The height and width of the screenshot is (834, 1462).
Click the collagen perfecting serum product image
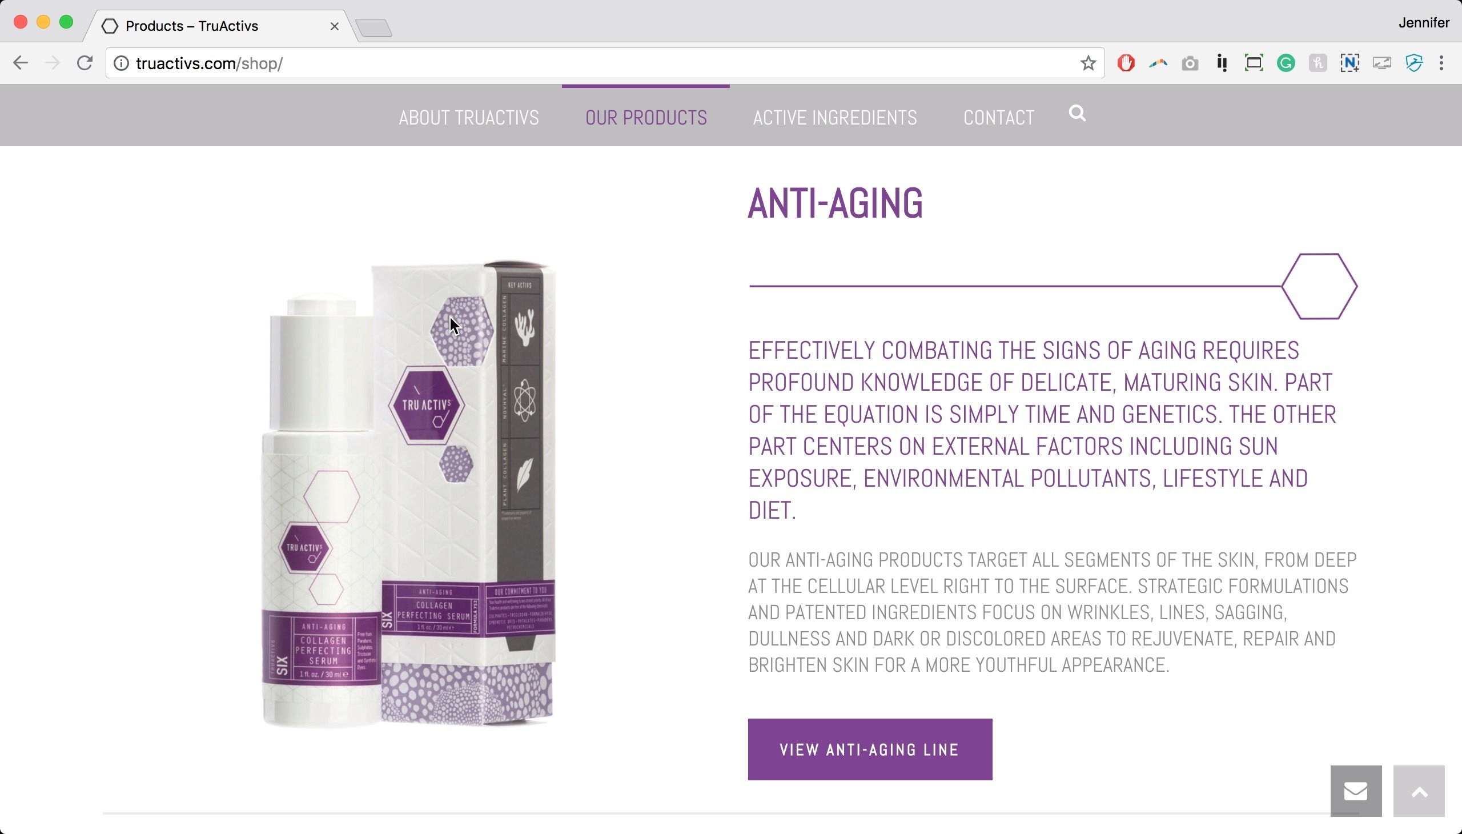409,495
